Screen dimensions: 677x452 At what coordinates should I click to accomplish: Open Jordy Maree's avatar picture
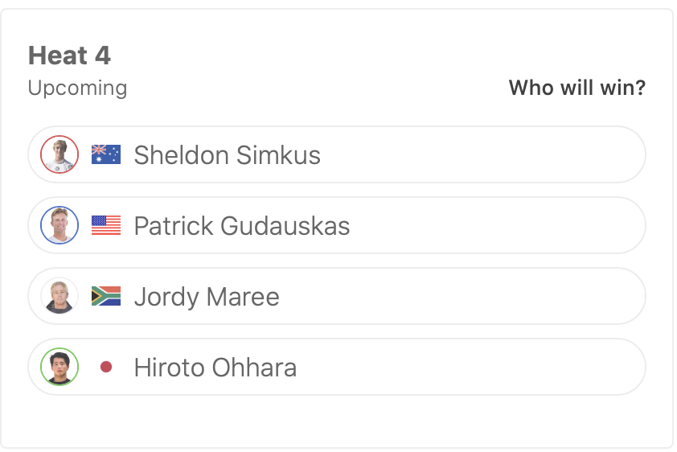pyautogui.click(x=59, y=296)
